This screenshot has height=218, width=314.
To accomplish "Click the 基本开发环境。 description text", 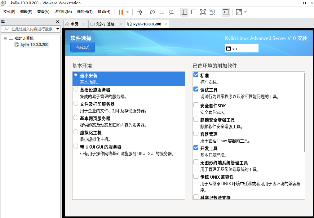I will tap(214, 155).
